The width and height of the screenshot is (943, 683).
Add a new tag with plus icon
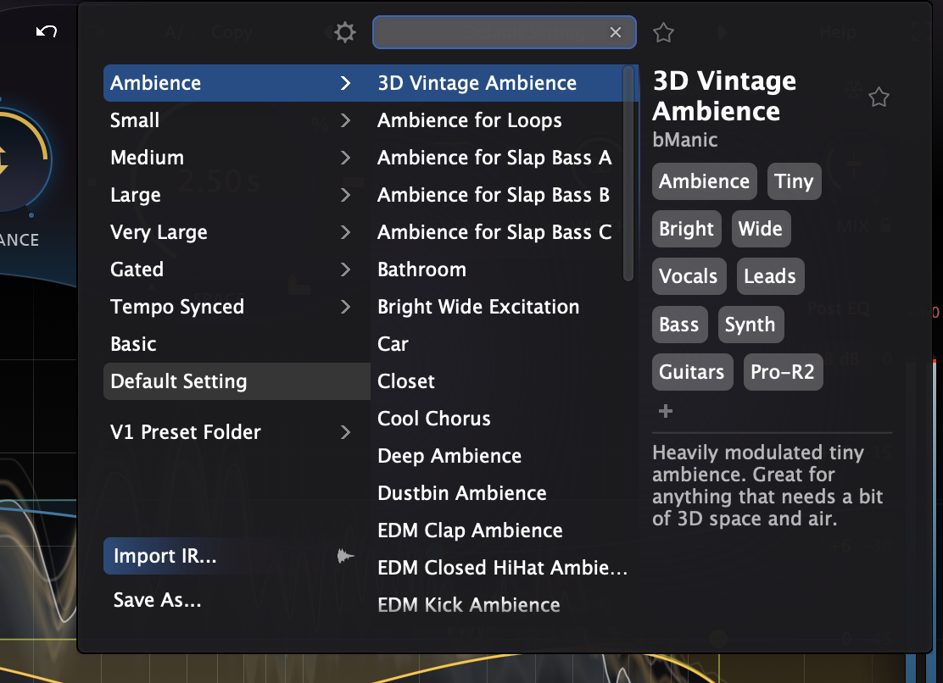666,411
